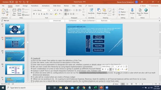Toggle bullet list in ribbon
The image size is (161, 90).
pyautogui.click(x=65, y=10)
